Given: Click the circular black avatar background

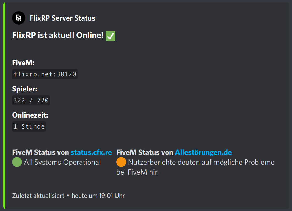Looking at the screenshot, I should point(18,18).
